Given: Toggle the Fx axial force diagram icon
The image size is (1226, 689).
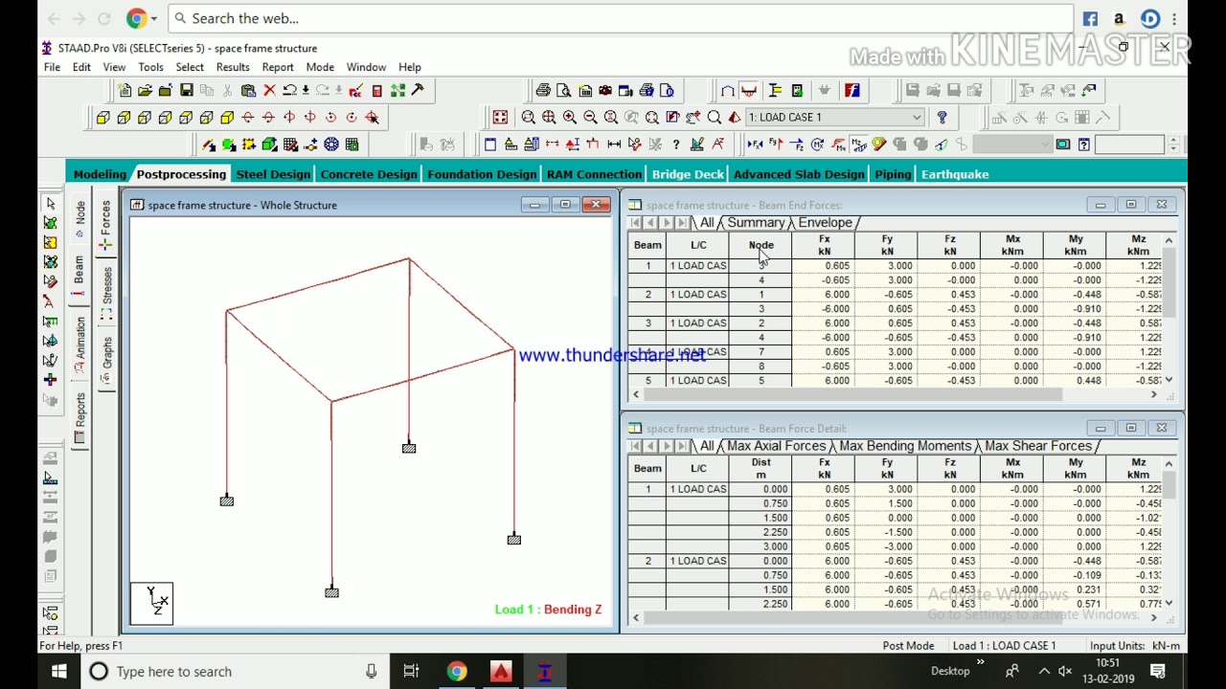Looking at the screenshot, I should click(754, 144).
